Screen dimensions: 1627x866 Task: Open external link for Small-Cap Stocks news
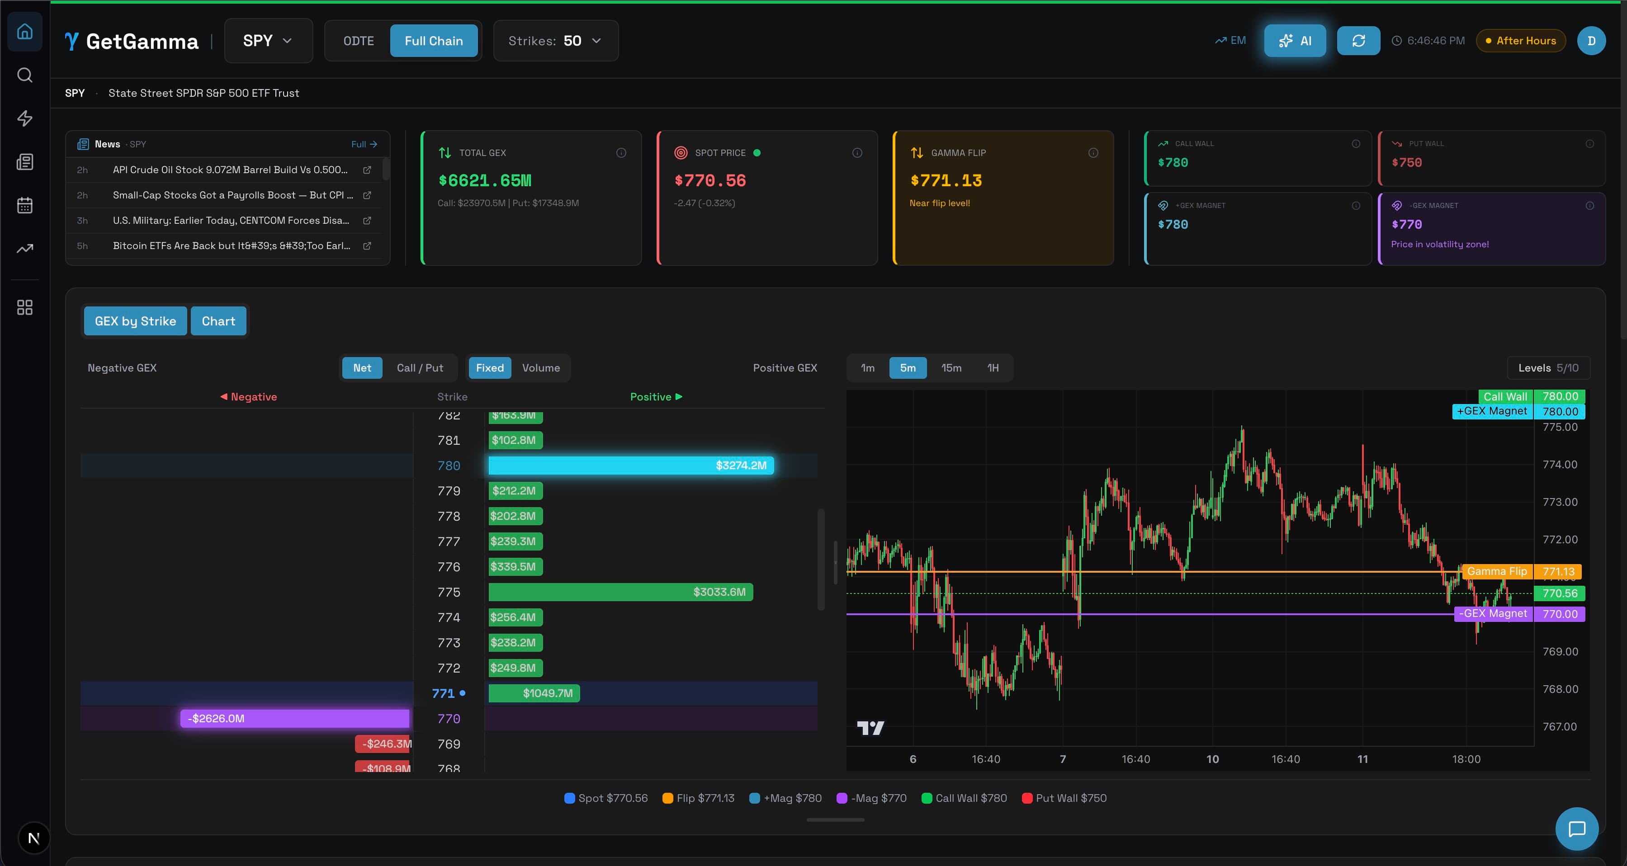pyautogui.click(x=367, y=195)
